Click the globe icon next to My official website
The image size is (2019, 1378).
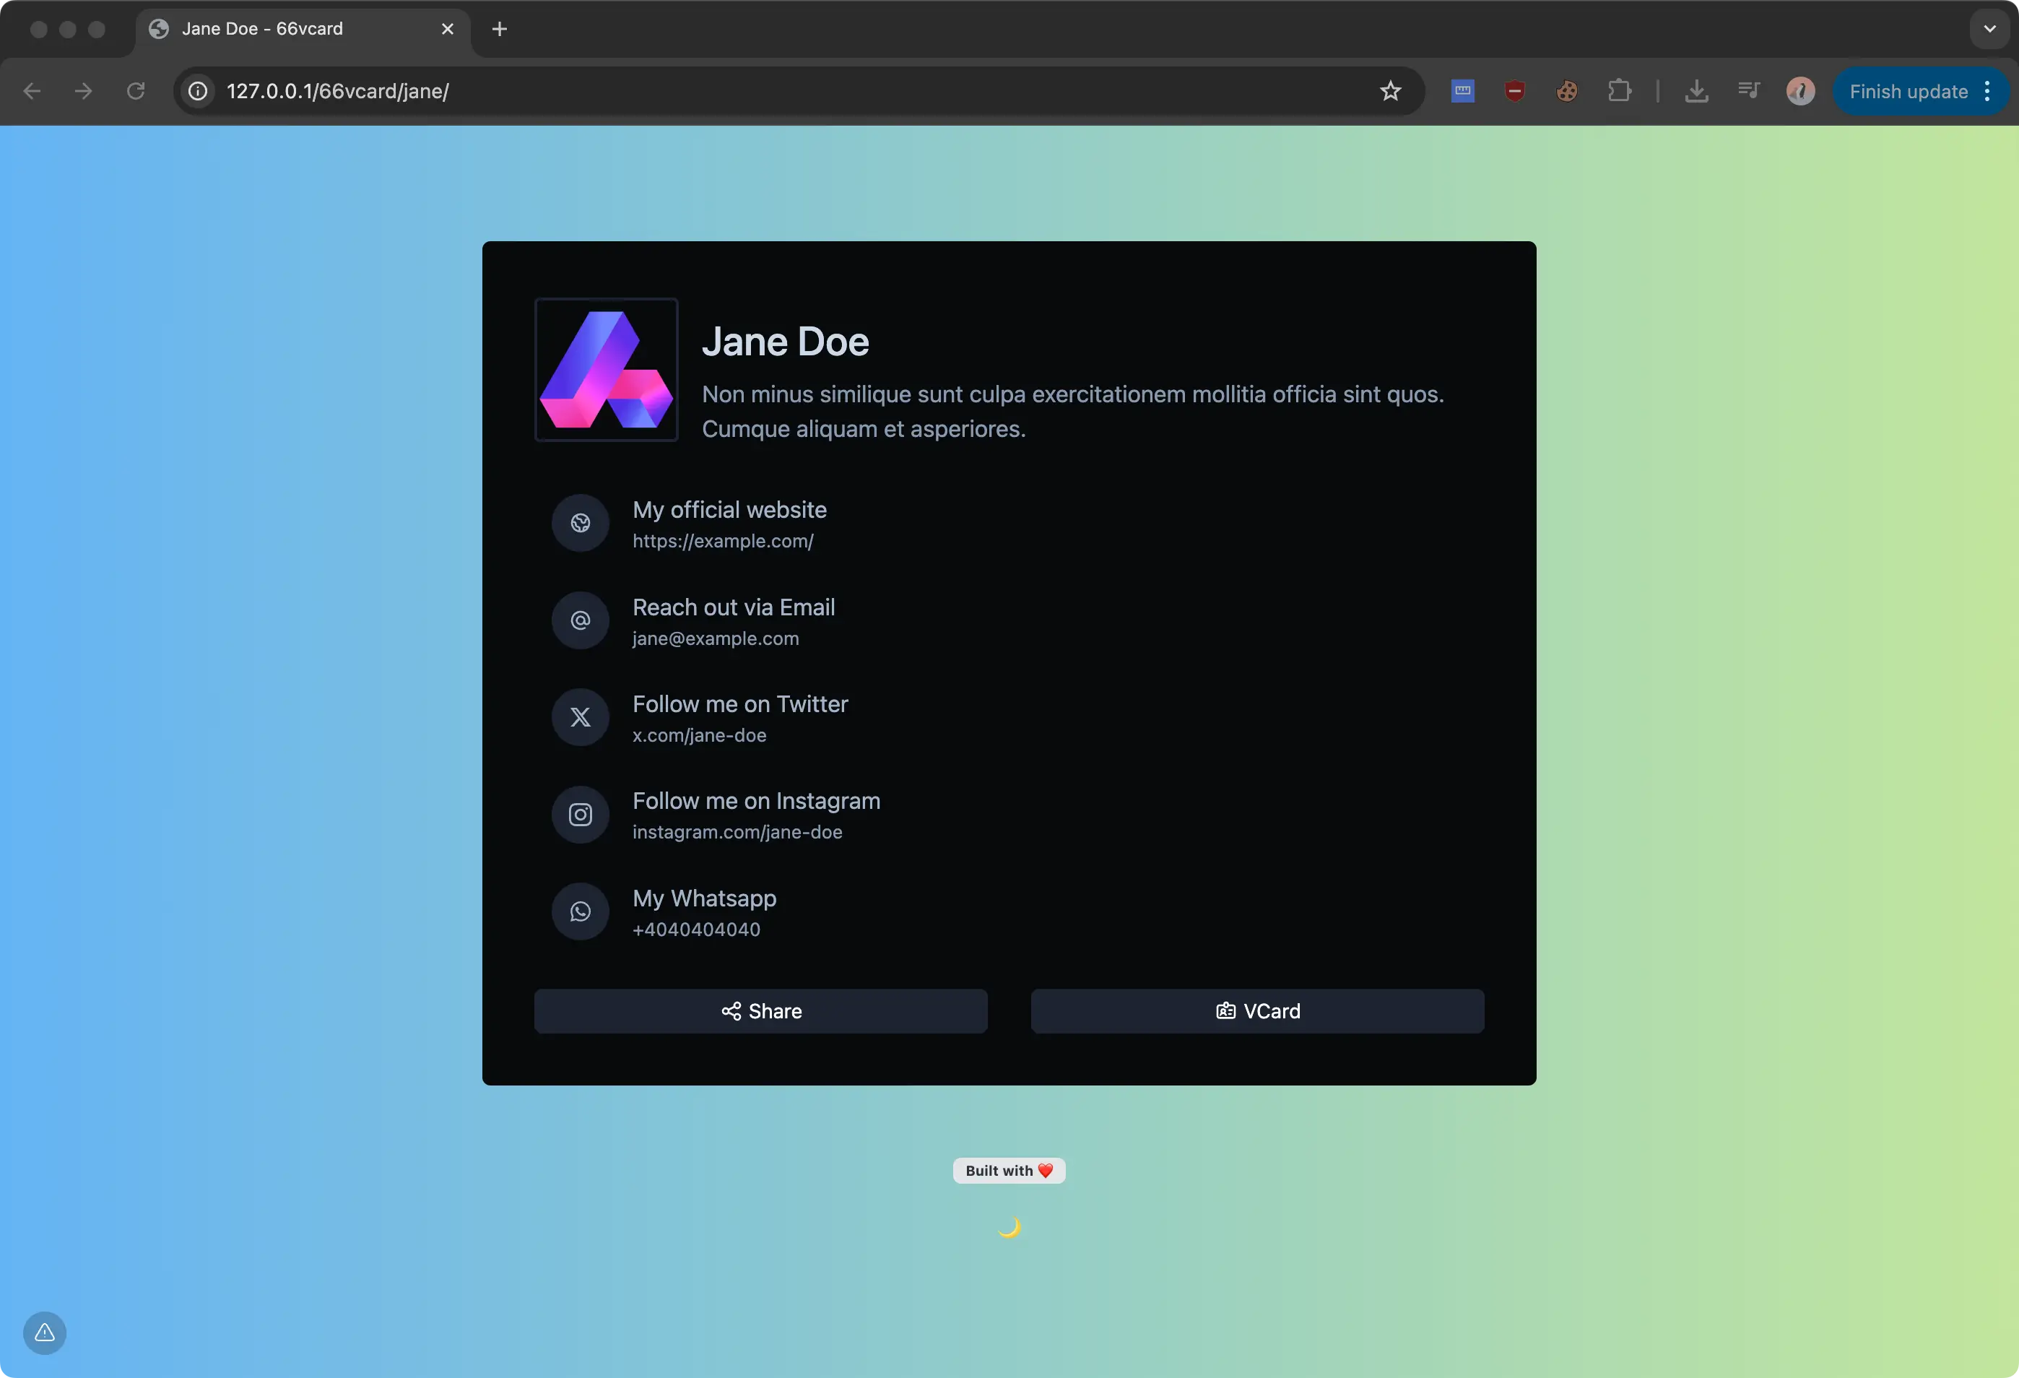579,523
